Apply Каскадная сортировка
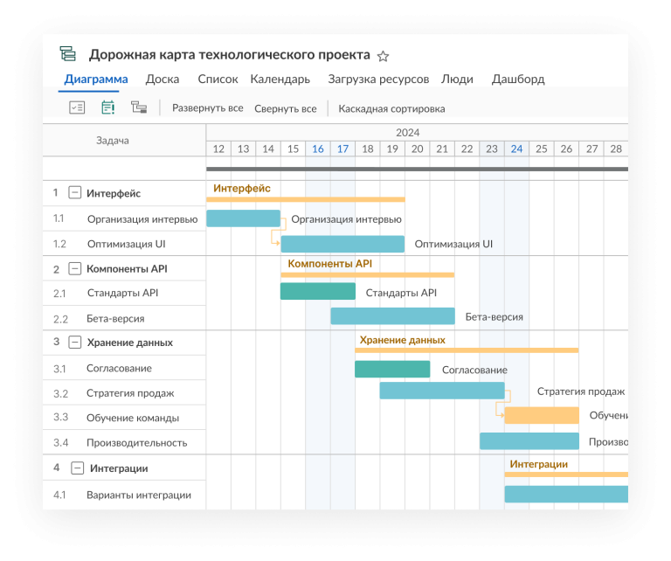 point(391,109)
